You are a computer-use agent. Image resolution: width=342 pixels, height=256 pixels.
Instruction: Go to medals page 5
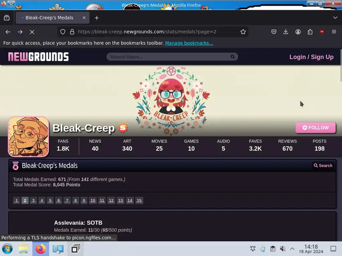(x=50, y=200)
